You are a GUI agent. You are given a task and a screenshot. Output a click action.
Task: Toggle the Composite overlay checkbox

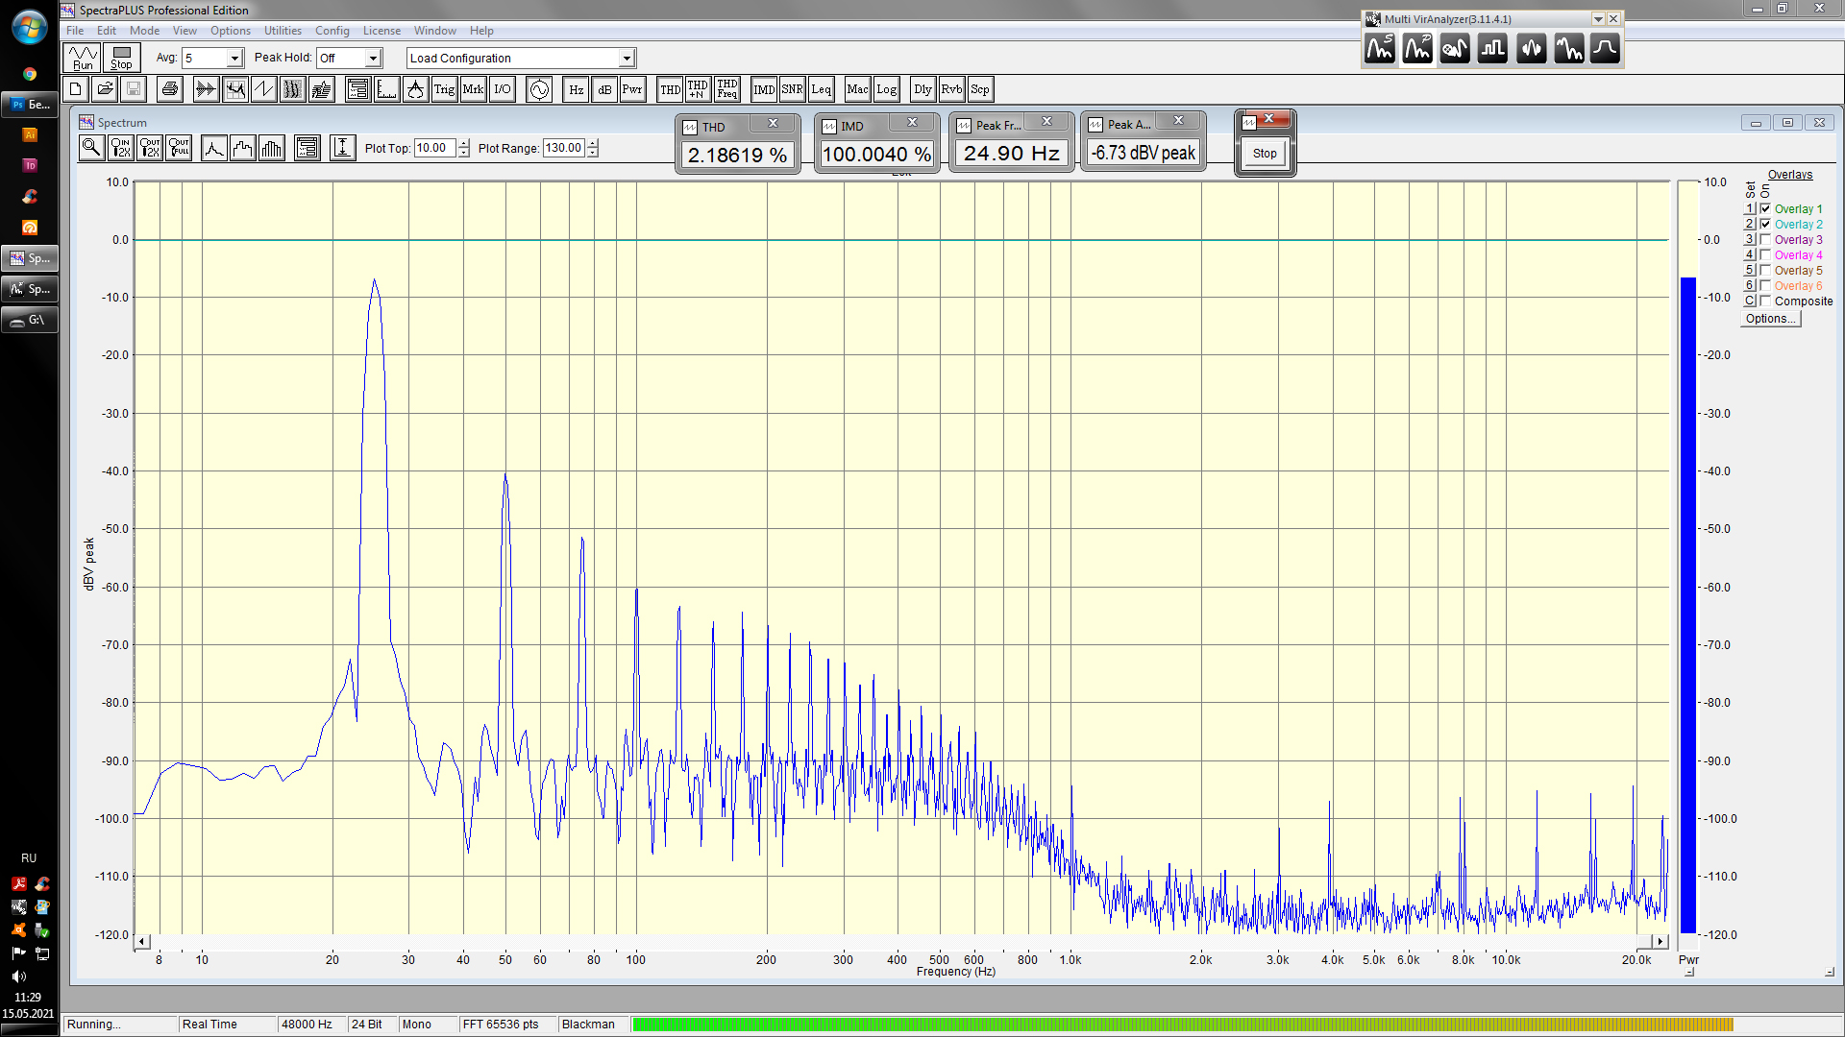tap(1765, 301)
